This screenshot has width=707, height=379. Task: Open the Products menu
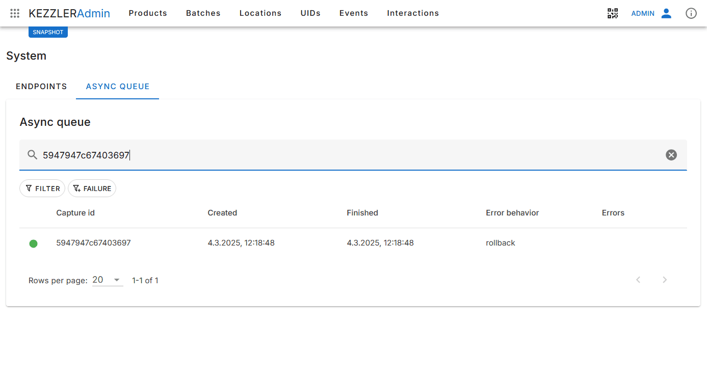coord(148,13)
